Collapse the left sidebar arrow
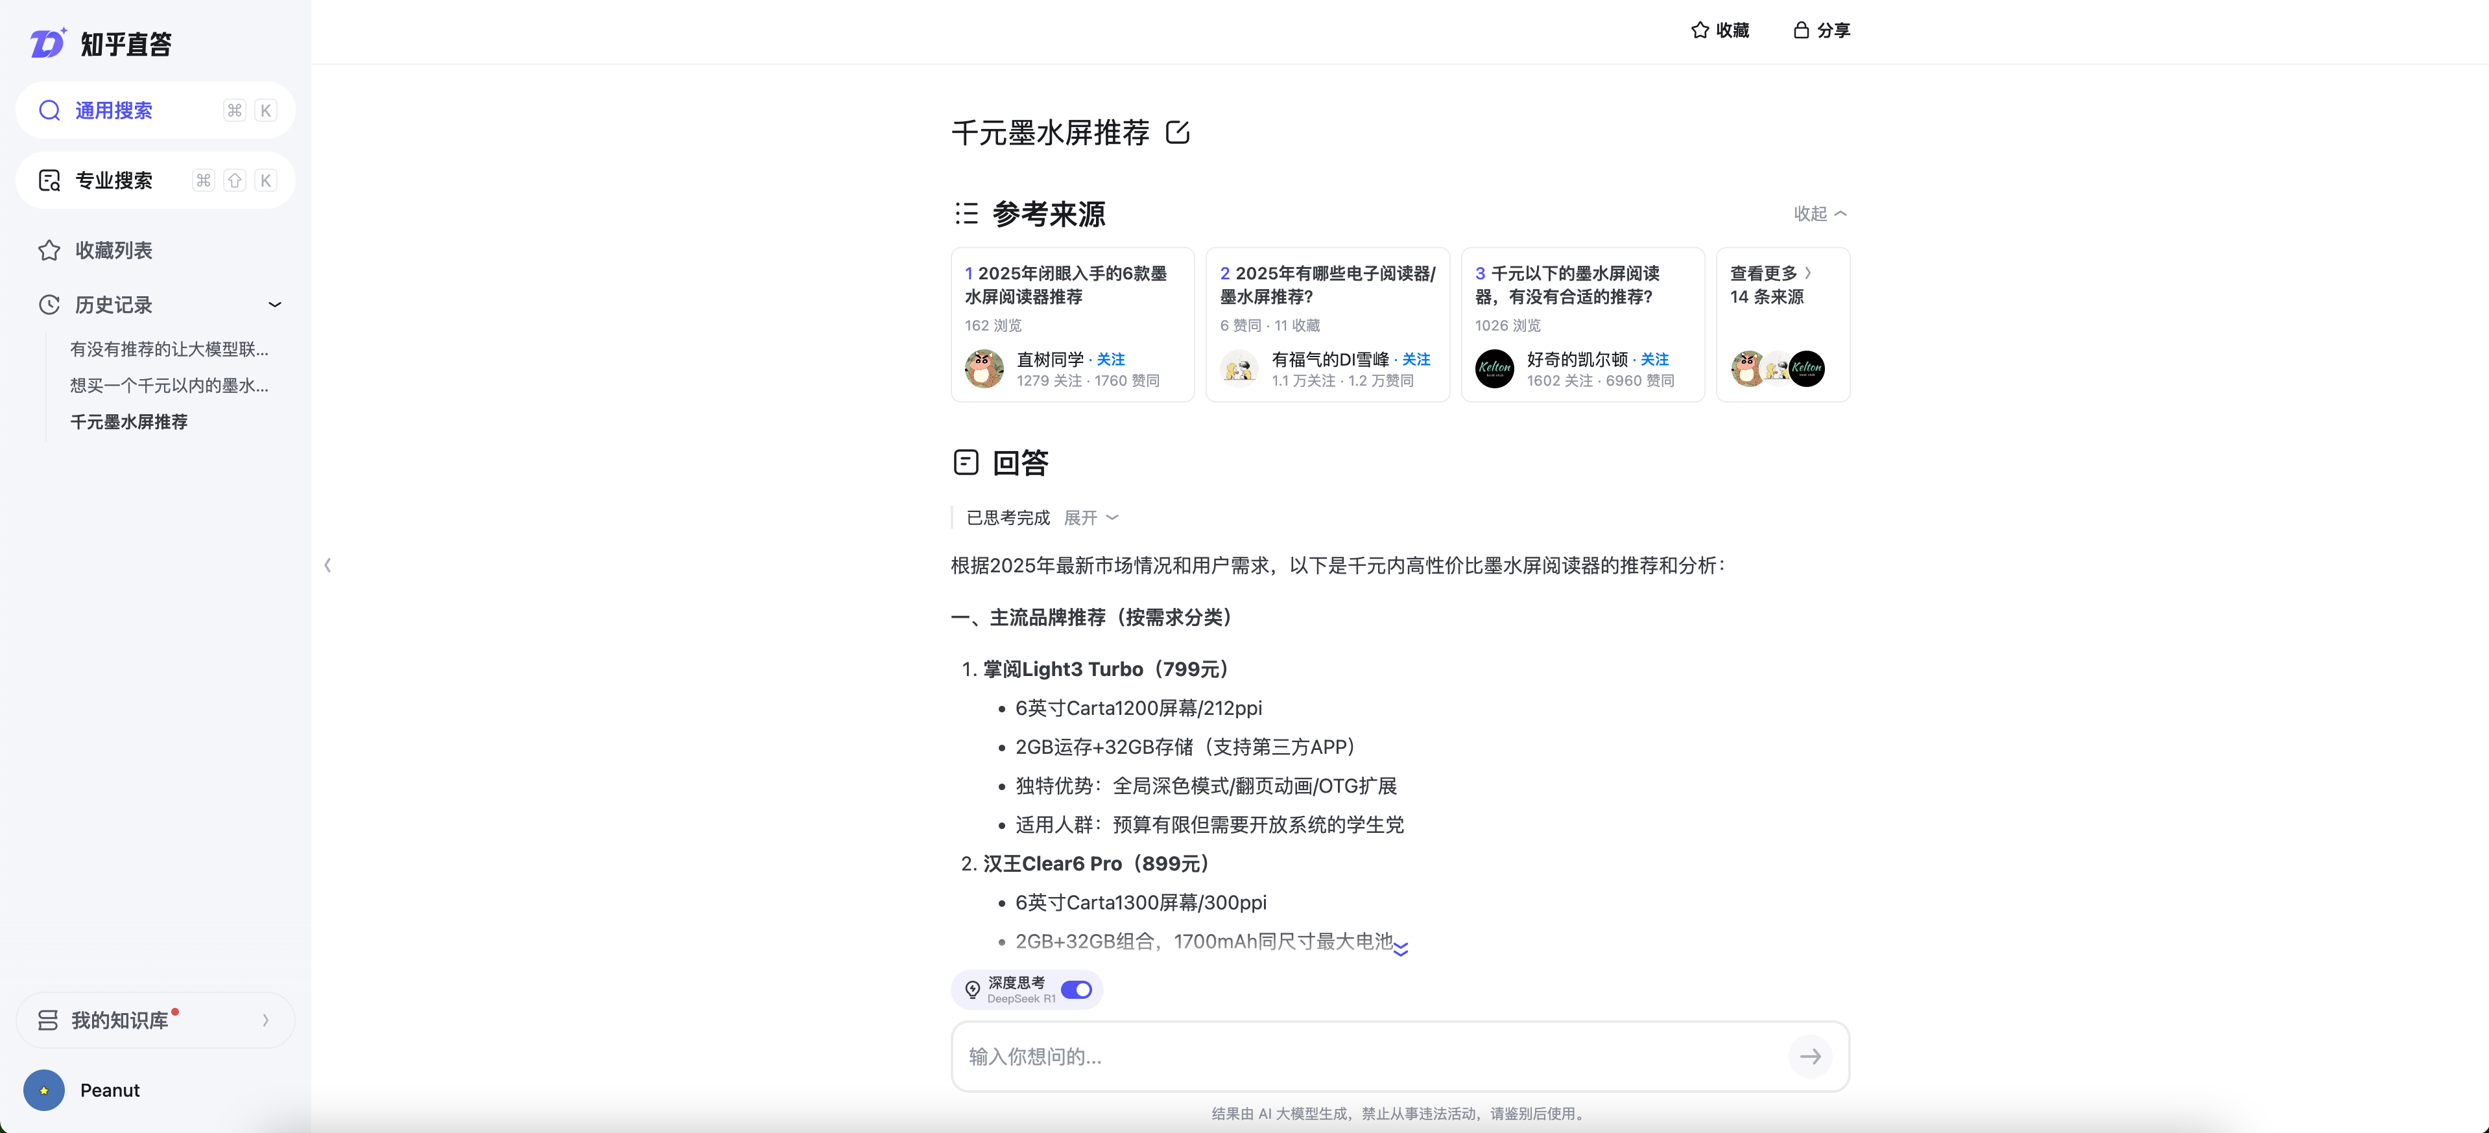The height and width of the screenshot is (1133, 2489). pyautogui.click(x=327, y=565)
